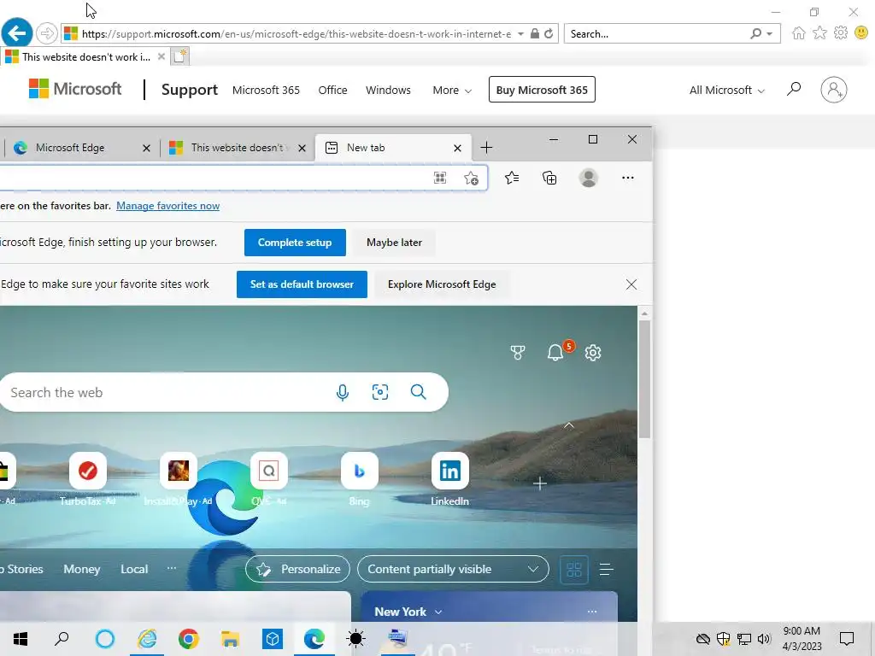Click the smiley feedback icon
875x656 pixels.
861,33
